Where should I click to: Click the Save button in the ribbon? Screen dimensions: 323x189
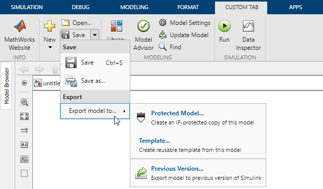[76, 35]
